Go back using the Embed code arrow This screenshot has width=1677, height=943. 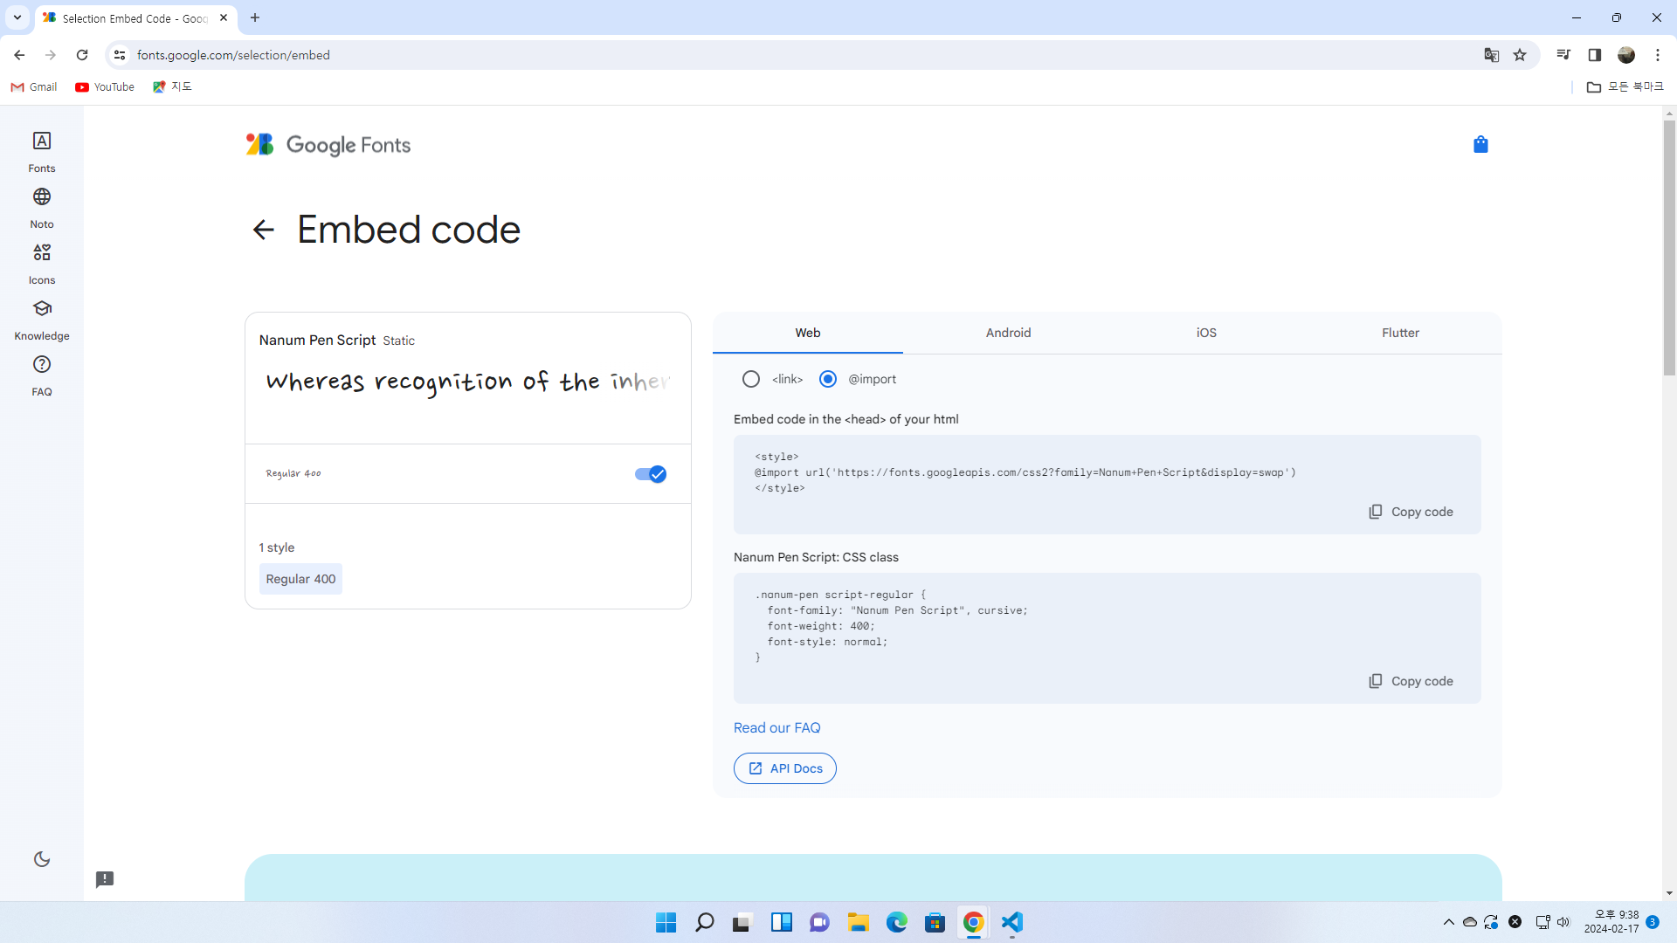point(263,230)
